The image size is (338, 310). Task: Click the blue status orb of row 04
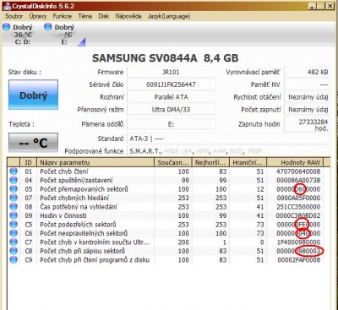[x=14, y=180]
